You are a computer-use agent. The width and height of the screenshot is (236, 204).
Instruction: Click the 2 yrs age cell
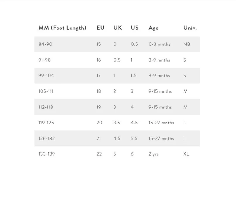pos(153,154)
